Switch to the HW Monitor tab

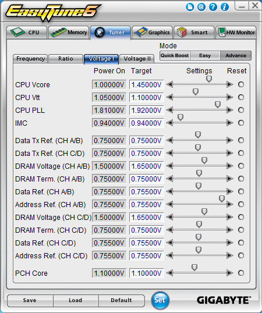pyautogui.click(x=236, y=33)
